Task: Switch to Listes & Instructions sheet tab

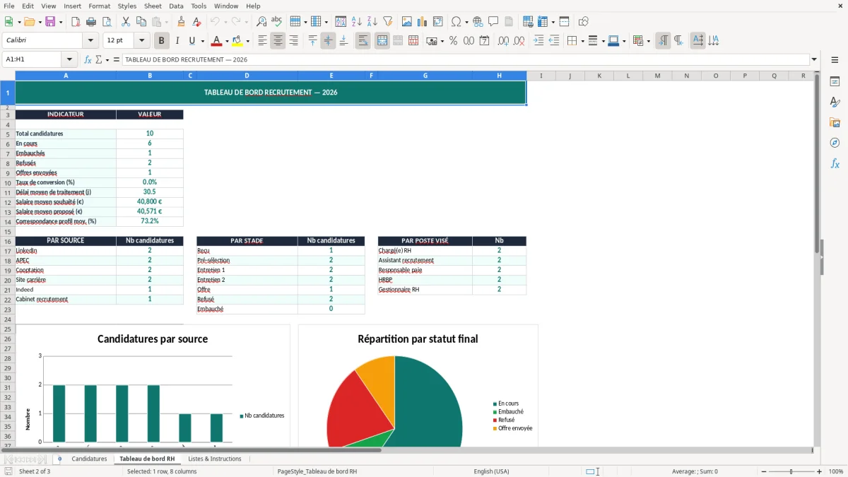Action: tap(214, 459)
